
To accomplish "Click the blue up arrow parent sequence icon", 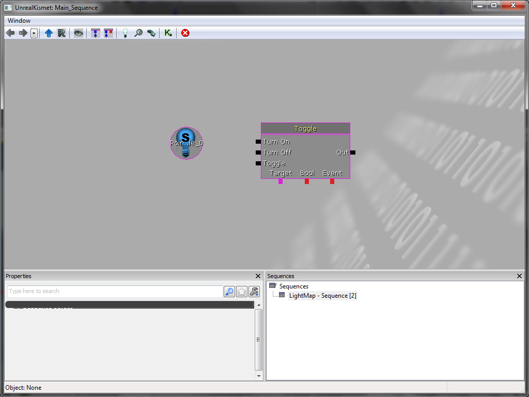I will click(x=49, y=33).
